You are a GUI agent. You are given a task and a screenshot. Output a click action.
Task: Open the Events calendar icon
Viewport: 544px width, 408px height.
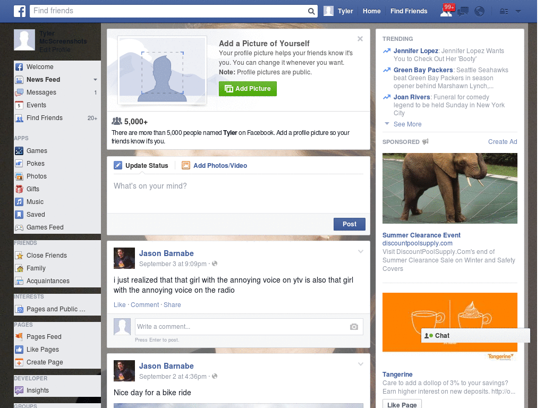[x=19, y=105]
